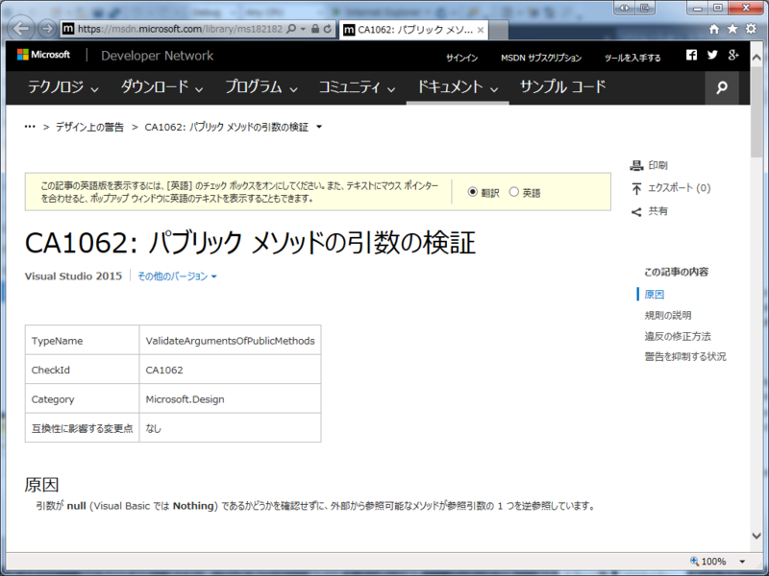Click the zoom magnifier icon in status bar

694,562
